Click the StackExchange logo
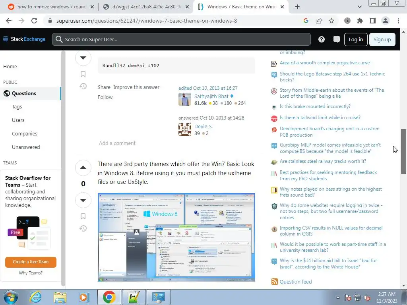The height and width of the screenshot is (305, 407). [24, 39]
